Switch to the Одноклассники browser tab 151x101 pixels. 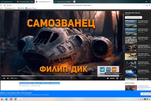click(x=7, y=2)
